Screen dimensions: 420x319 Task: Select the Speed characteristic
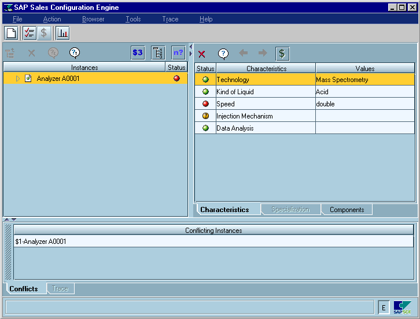(266, 104)
